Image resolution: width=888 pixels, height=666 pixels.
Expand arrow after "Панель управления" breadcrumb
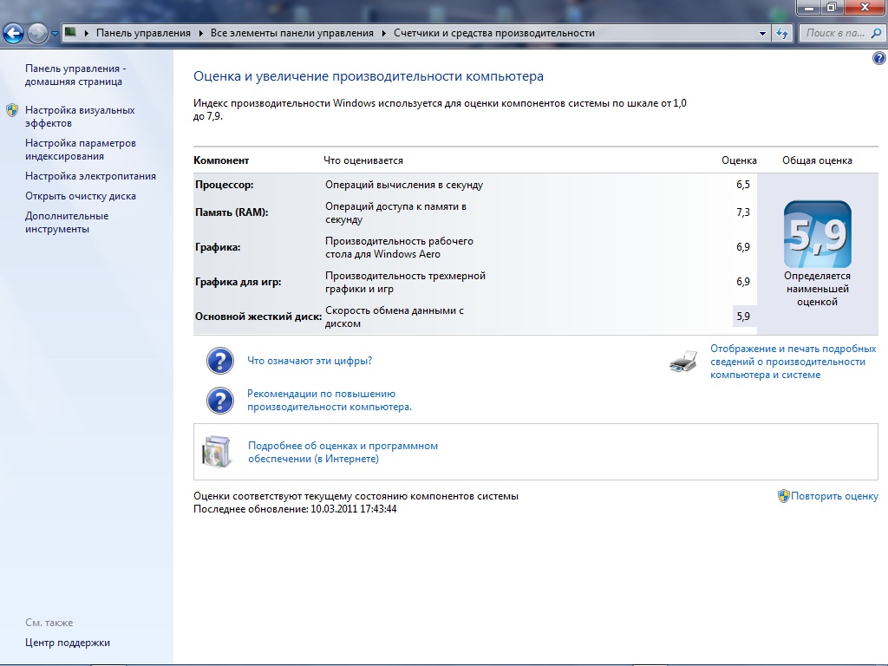tap(200, 33)
